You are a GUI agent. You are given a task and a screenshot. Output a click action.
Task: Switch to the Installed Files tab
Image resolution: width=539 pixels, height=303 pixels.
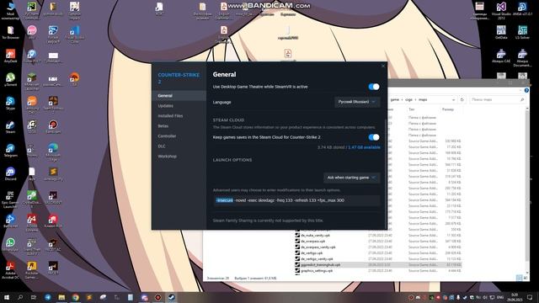click(179, 116)
